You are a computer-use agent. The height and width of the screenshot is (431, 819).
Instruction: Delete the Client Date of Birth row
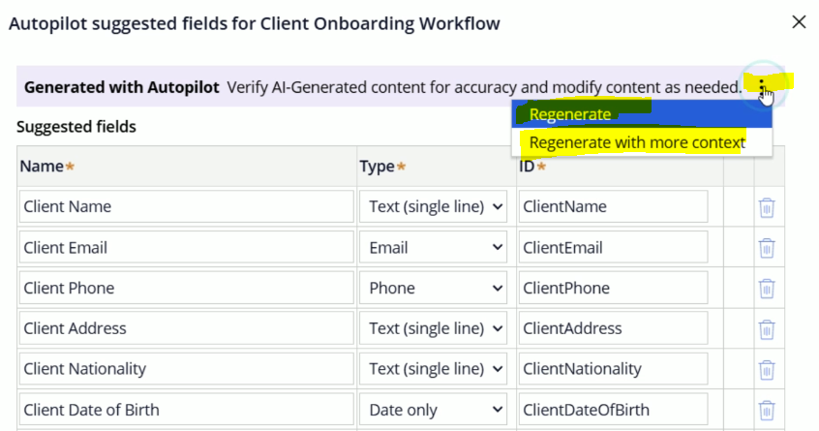tap(766, 410)
